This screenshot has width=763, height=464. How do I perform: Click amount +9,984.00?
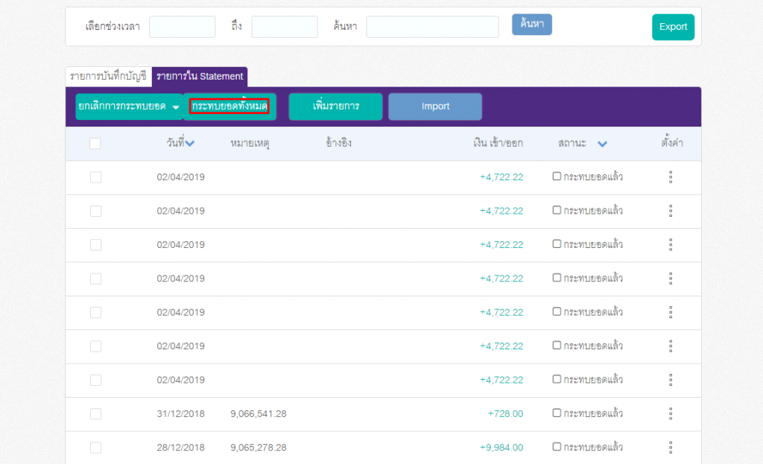tap(501, 448)
